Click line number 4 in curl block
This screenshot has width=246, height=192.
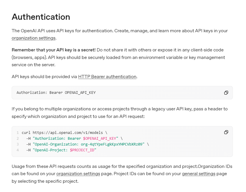17,150
